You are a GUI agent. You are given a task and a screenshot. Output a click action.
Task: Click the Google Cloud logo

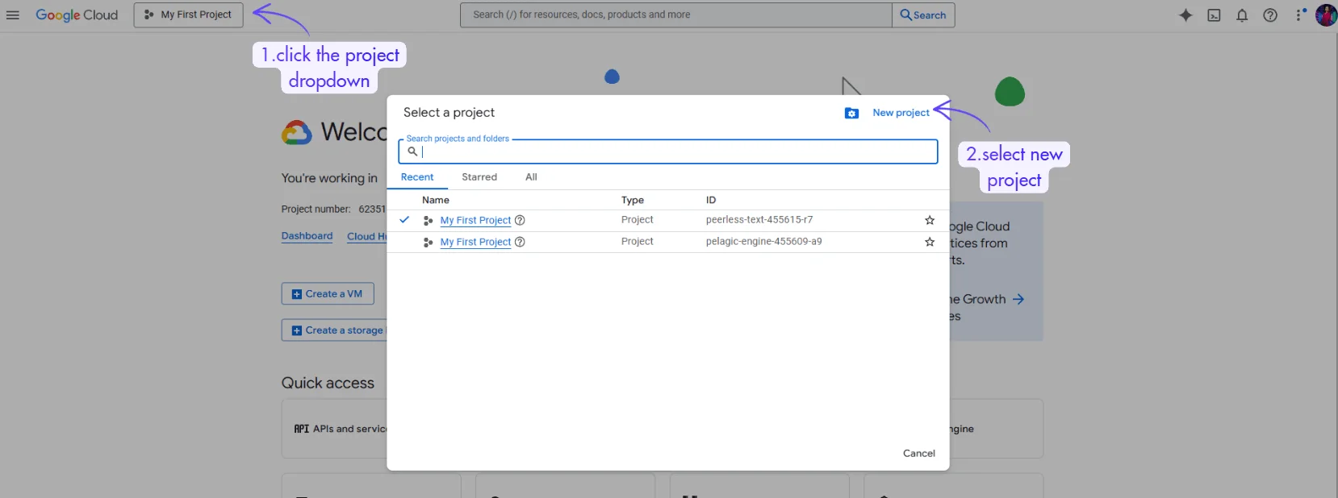pos(77,15)
